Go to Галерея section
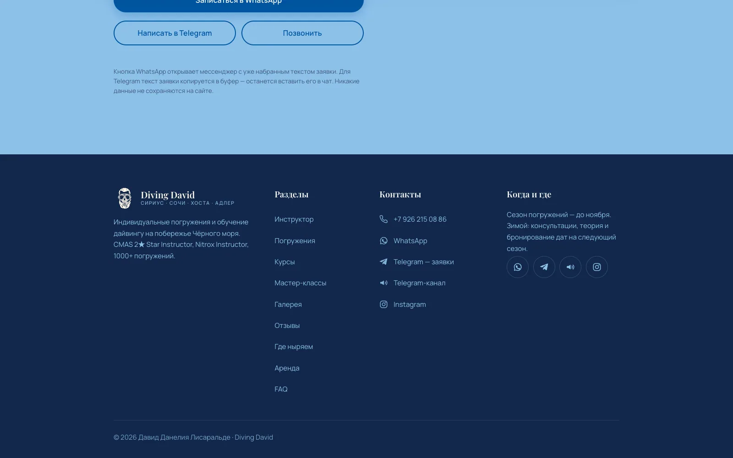Screen dimensions: 733x458 [288, 305]
